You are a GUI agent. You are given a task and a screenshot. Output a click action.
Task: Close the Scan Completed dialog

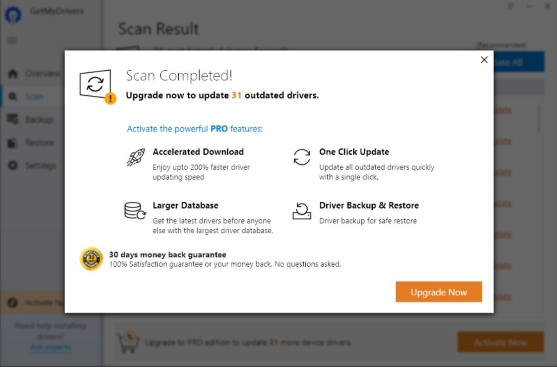click(x=484, y=60)
